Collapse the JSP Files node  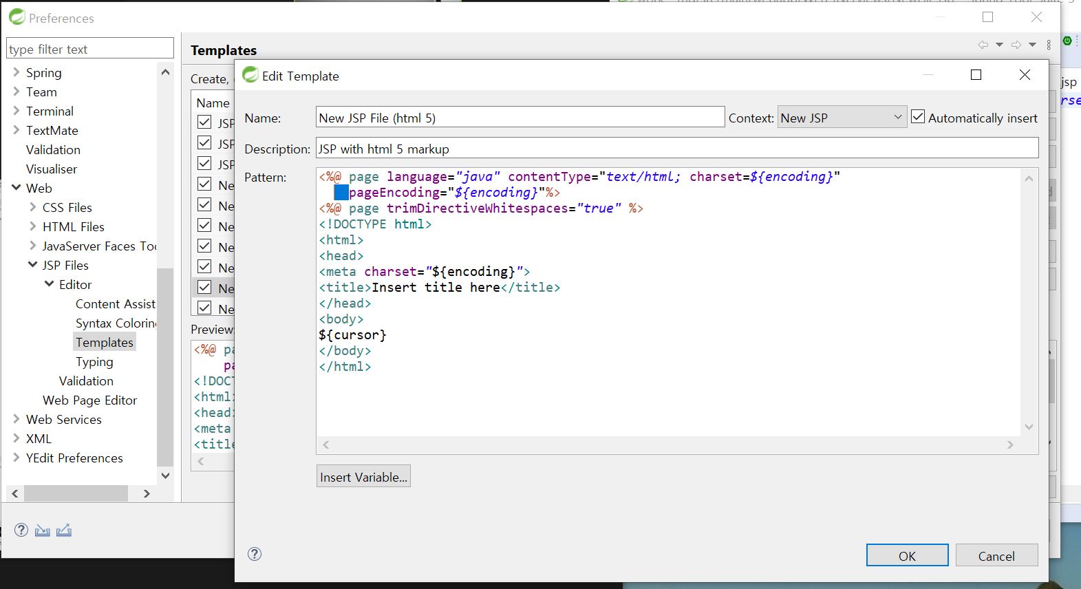[x=33, y=265]
